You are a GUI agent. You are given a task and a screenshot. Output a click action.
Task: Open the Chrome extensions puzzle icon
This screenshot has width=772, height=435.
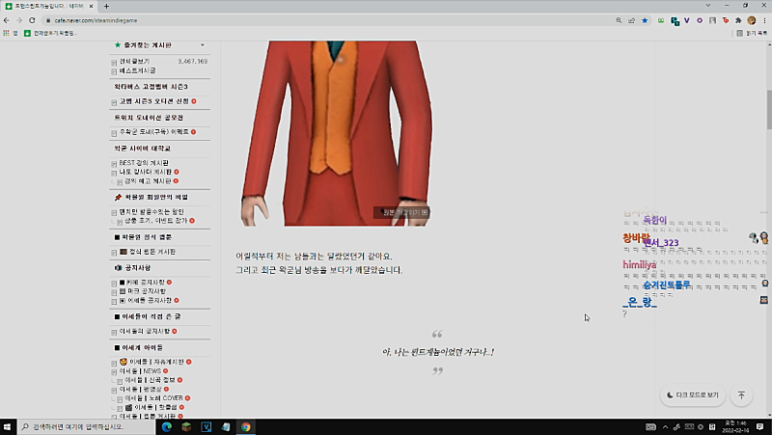737,19
